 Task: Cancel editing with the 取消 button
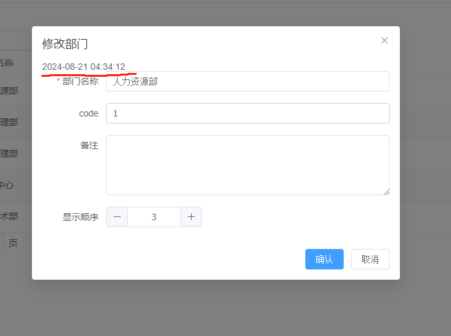pyautogui.click(x=370, y=259)
